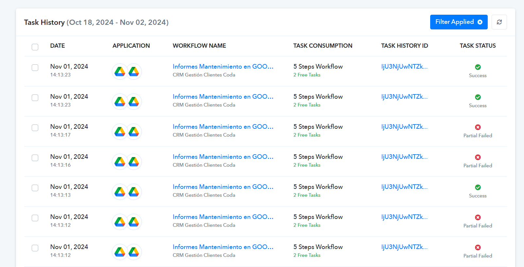This screenshot has height=267, width=524.
Task: Click second Google Drive icon in 14:13:13 row
Action: (134, 192)
